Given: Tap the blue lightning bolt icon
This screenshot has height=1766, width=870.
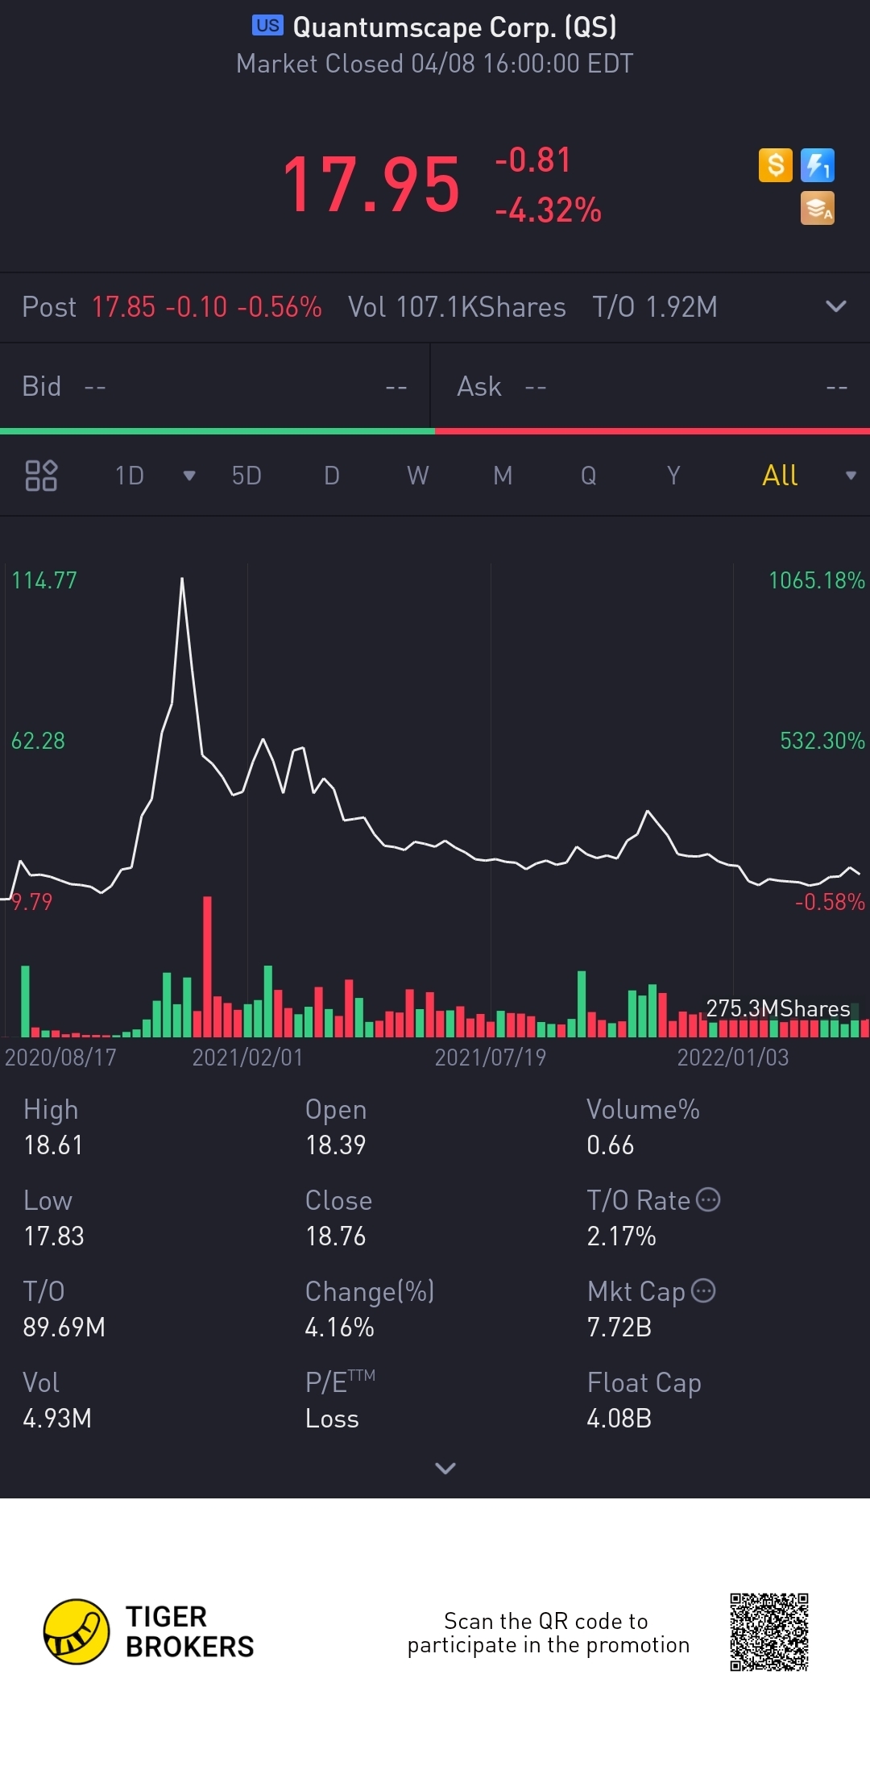Looking at the screenshot, I should click(818, 165).
